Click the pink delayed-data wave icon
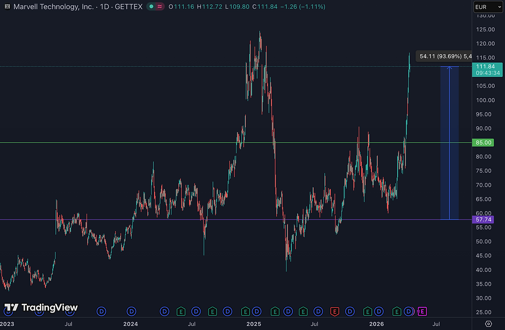 (160, 7)
